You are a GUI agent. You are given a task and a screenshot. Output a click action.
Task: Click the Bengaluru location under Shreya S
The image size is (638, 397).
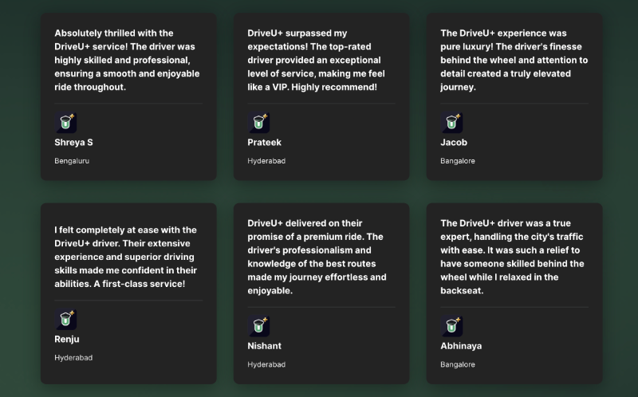click(x=72, y=161)
